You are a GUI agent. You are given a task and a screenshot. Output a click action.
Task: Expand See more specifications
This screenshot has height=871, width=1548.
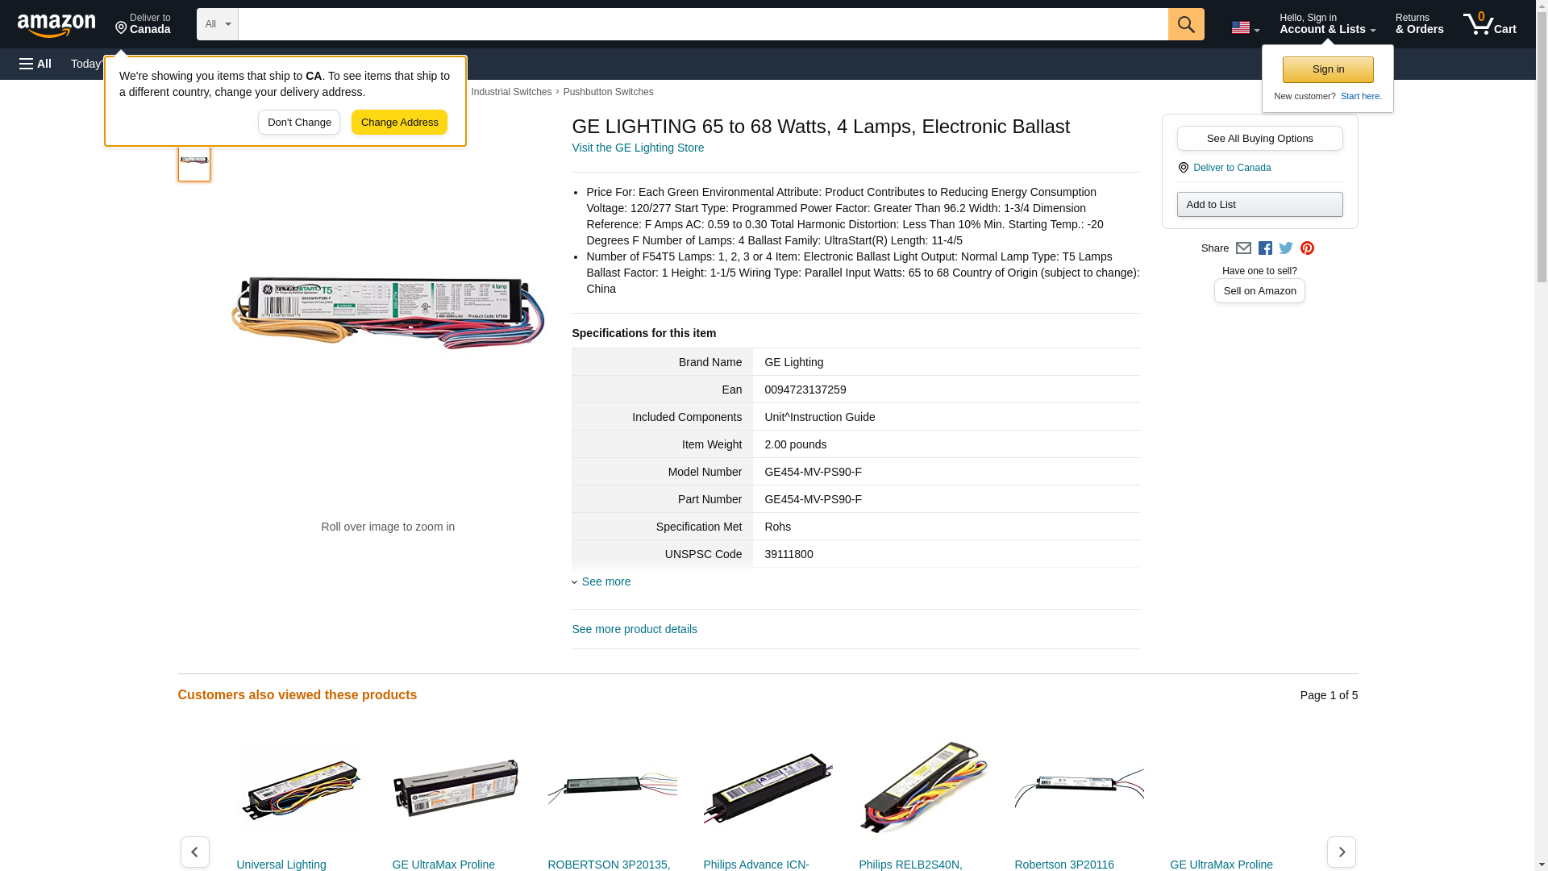click(x=601, y=581)
